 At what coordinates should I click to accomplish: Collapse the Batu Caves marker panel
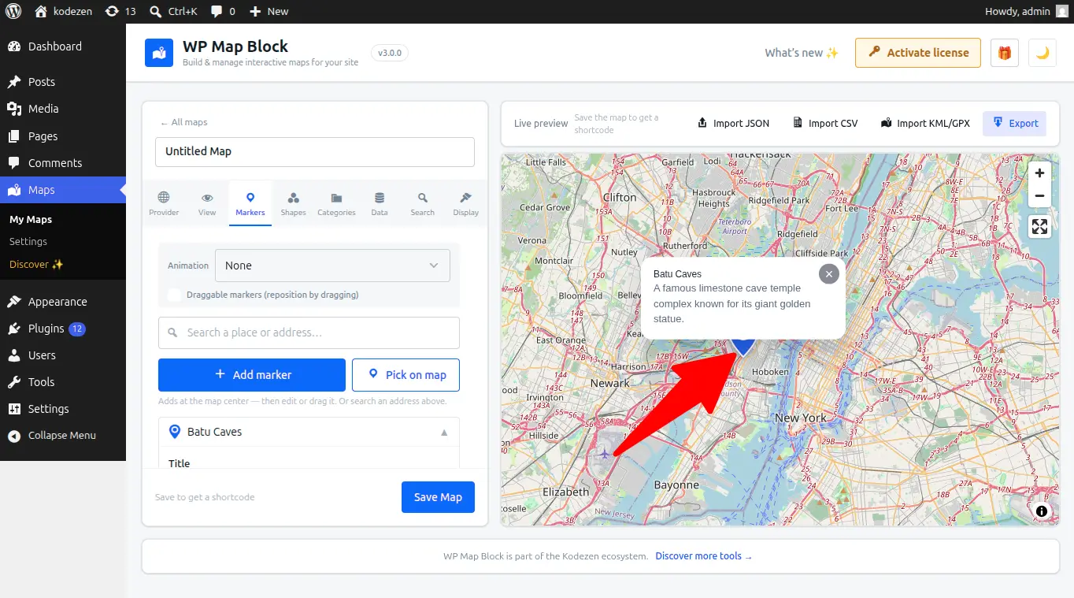pyautogui.click(x=444, y=433)
